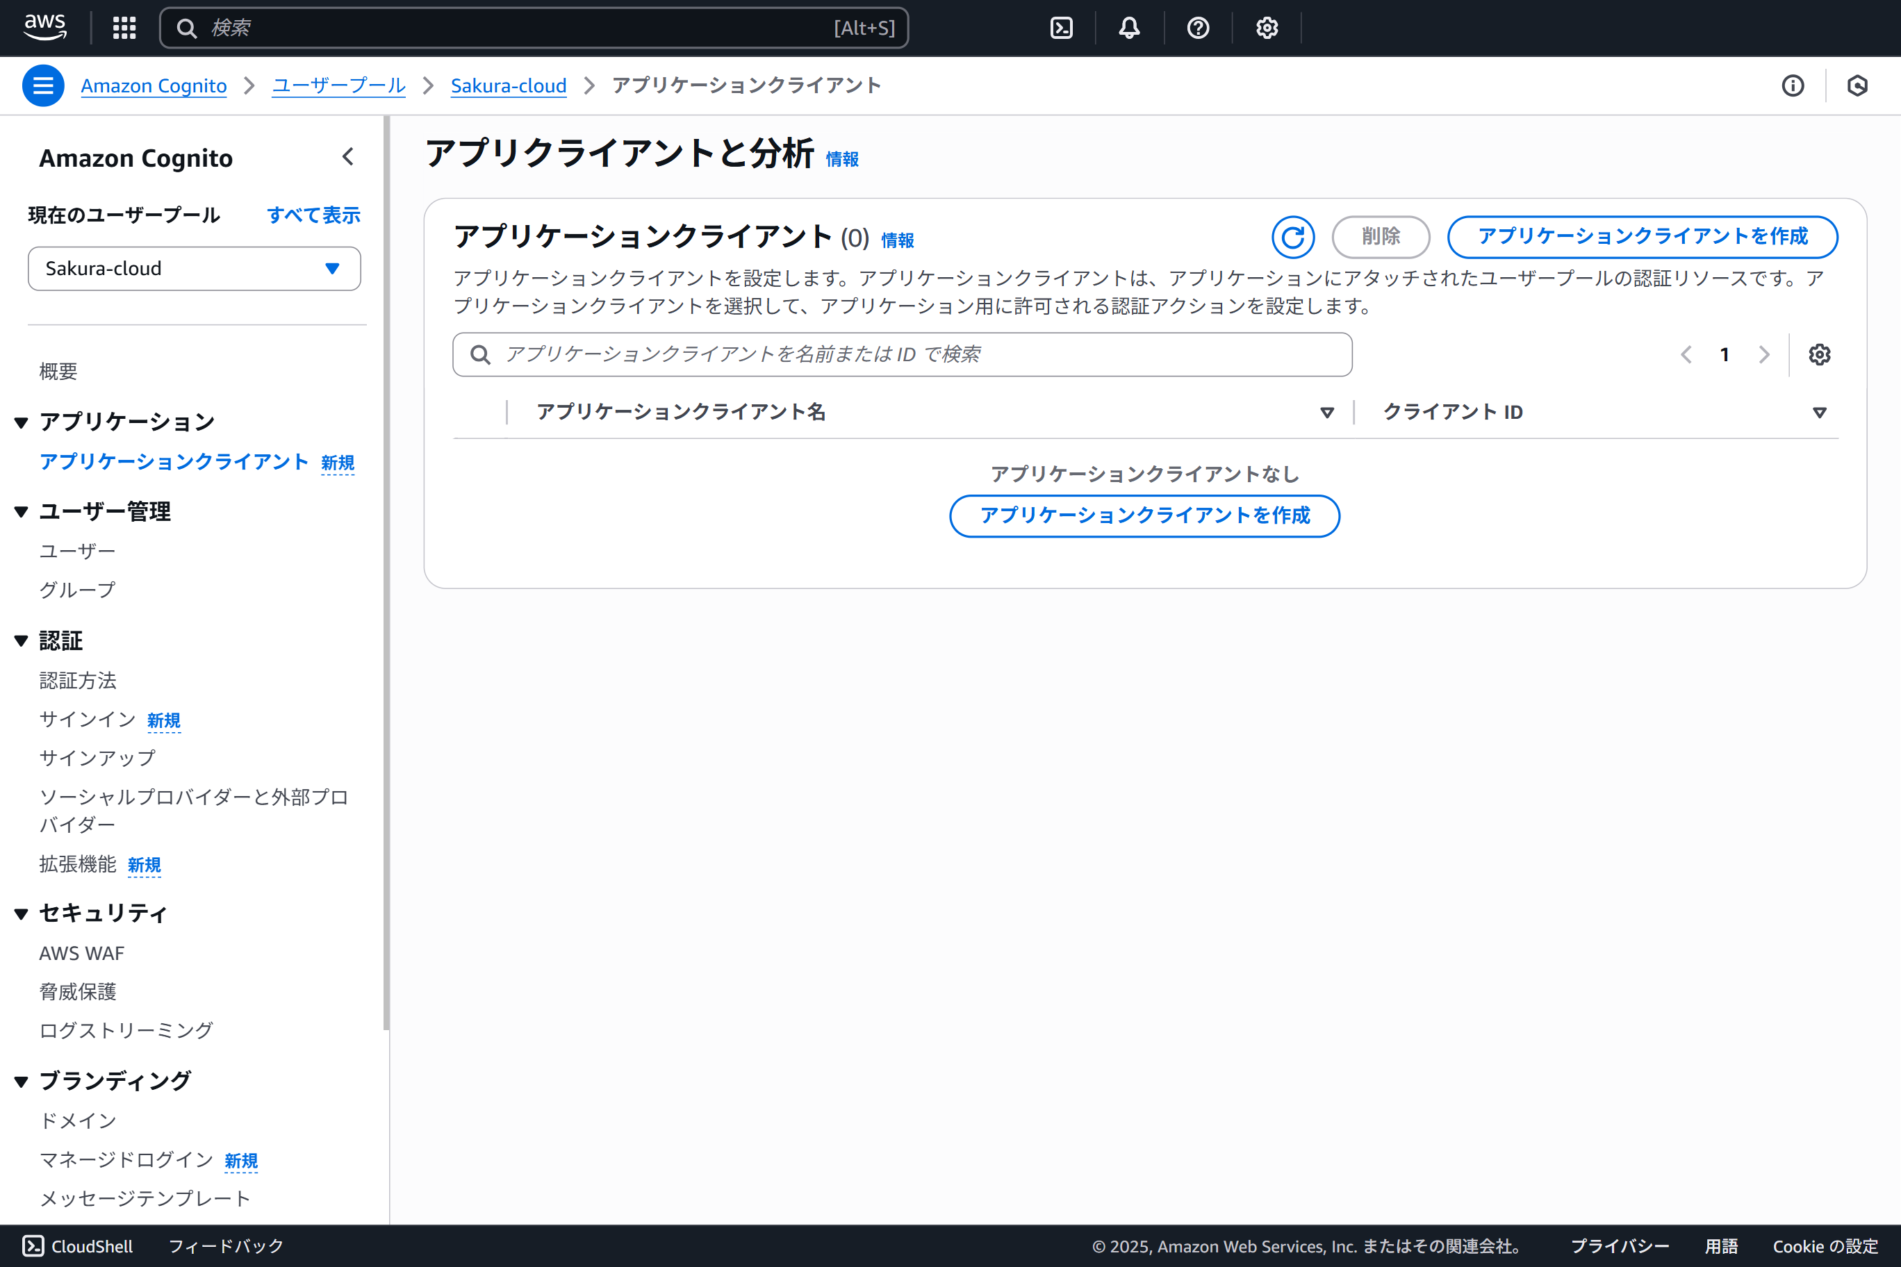Open the top bar settings gear

(1267, 28)
